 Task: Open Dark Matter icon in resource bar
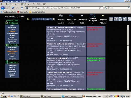pos(92,16)
